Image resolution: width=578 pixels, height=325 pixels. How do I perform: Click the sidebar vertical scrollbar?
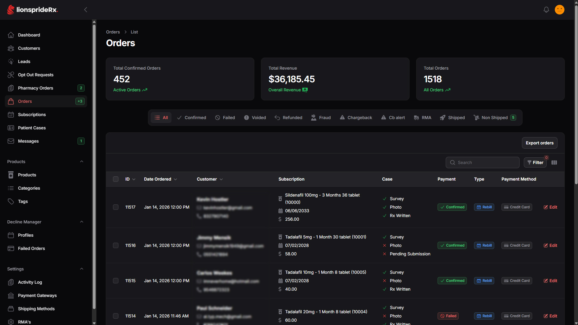[94, 166]
